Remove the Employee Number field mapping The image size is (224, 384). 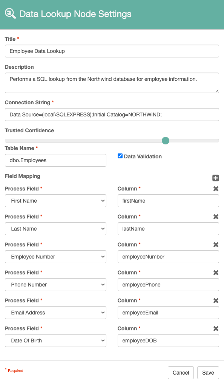tap(216, 245)
